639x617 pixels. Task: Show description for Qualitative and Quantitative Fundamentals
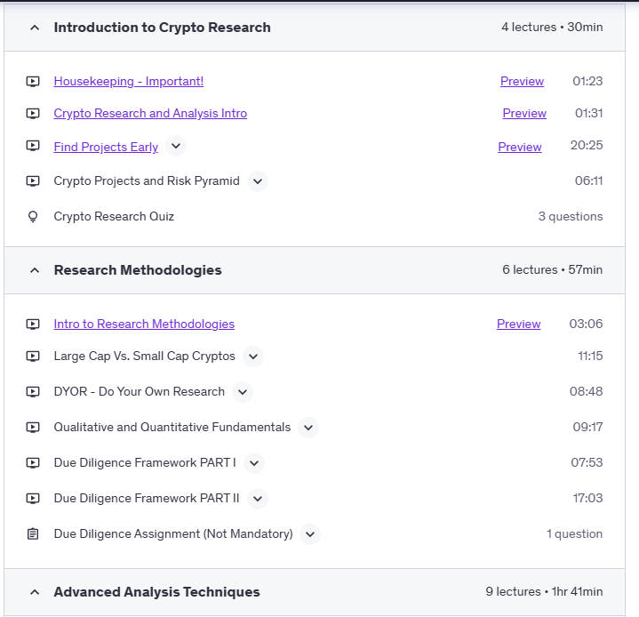308,428
